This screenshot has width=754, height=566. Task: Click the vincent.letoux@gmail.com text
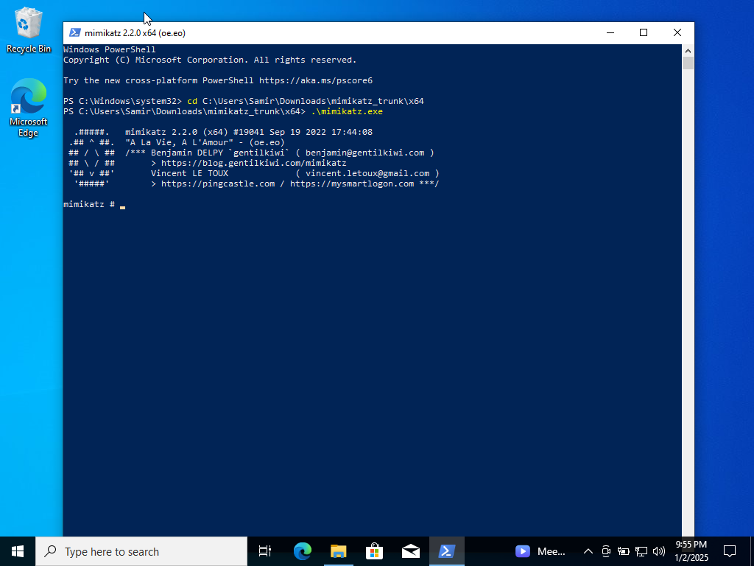[x=367, y=174]
